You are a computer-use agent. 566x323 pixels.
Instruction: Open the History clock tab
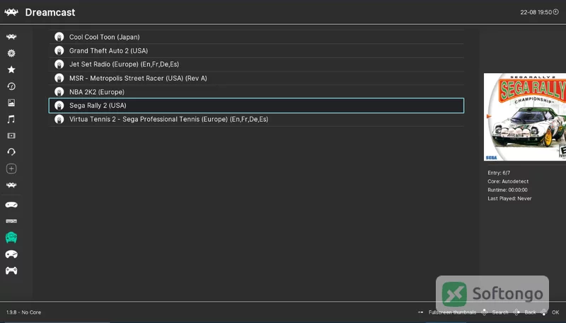pyautogui.click(x=11, y=86)
